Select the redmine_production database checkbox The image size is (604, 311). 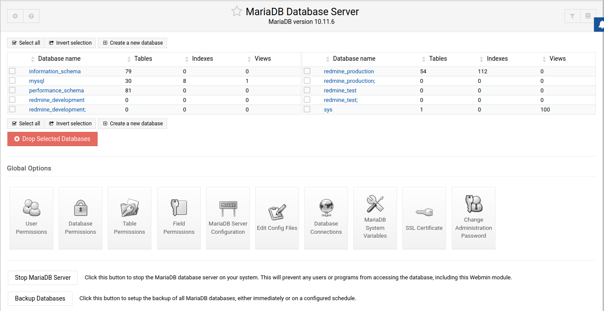tap(307, 71)
